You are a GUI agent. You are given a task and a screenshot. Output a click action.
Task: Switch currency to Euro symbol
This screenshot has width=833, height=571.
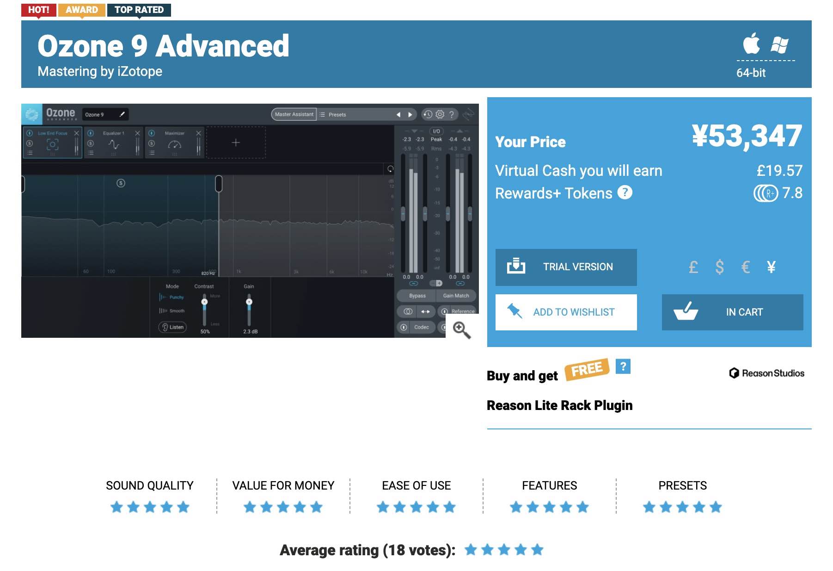[x=745, y=267]
